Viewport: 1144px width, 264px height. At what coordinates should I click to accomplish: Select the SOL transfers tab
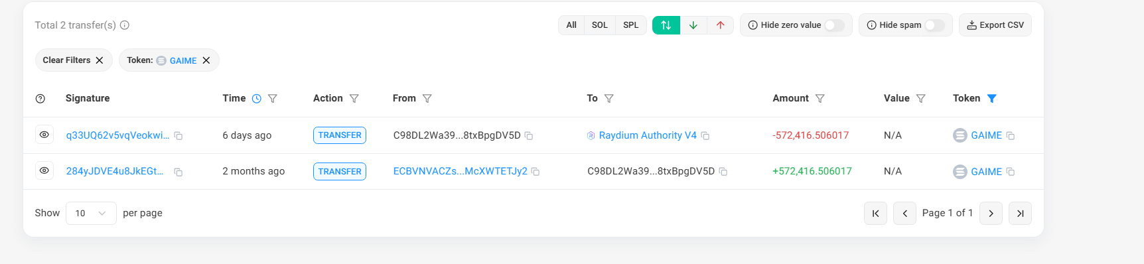(x=600, y=25)
